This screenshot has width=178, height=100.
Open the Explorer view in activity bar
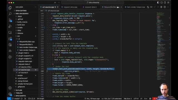[x=10, y=8]
